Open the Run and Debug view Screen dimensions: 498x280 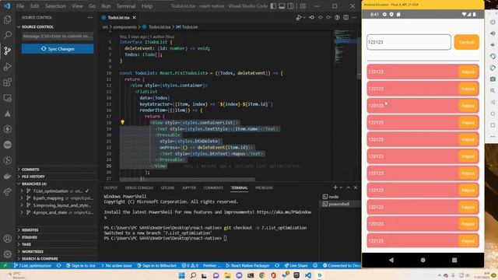7,66
